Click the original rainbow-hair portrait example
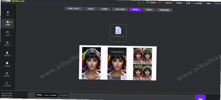Screen dimensions: 221x100 pyautogui.click(x=91, y=63)
